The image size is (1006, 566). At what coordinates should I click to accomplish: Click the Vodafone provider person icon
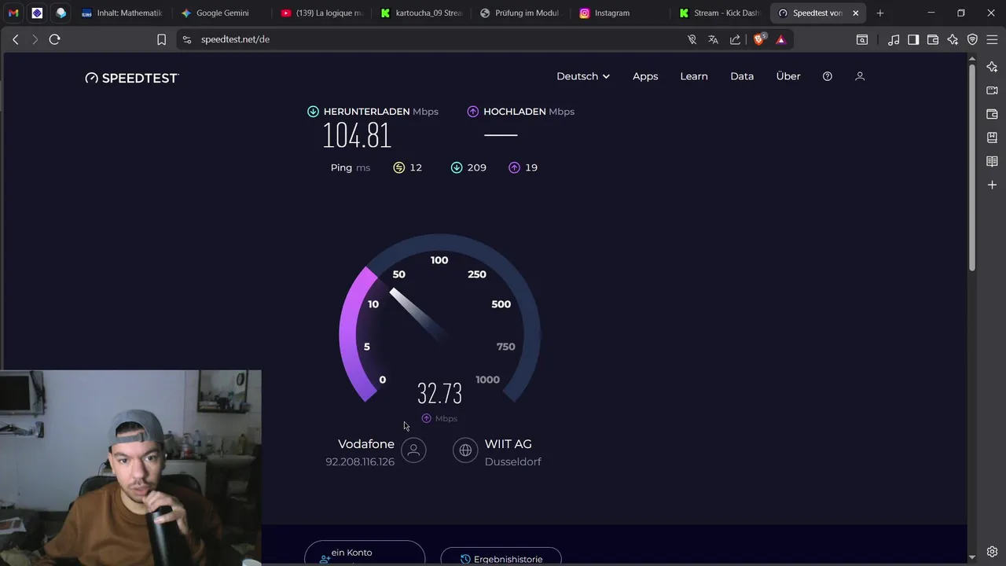tap(413, 450)
